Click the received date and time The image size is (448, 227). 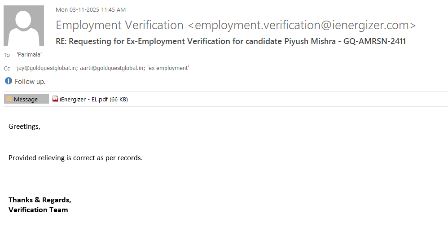(x=91, y=9)
